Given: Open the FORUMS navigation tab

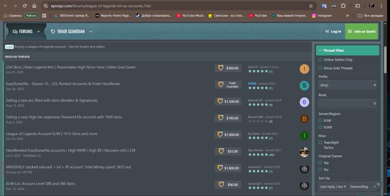Looking at the screenshot, I should [x=23, y=31].
